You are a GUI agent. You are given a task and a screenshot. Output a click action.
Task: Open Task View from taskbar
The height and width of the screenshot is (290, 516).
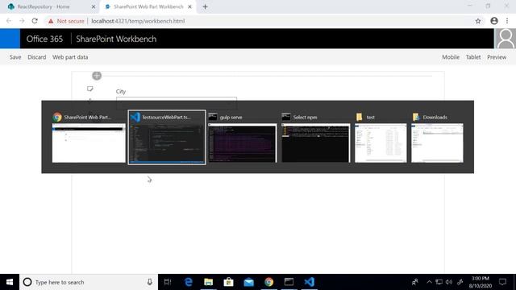[168, 282]
